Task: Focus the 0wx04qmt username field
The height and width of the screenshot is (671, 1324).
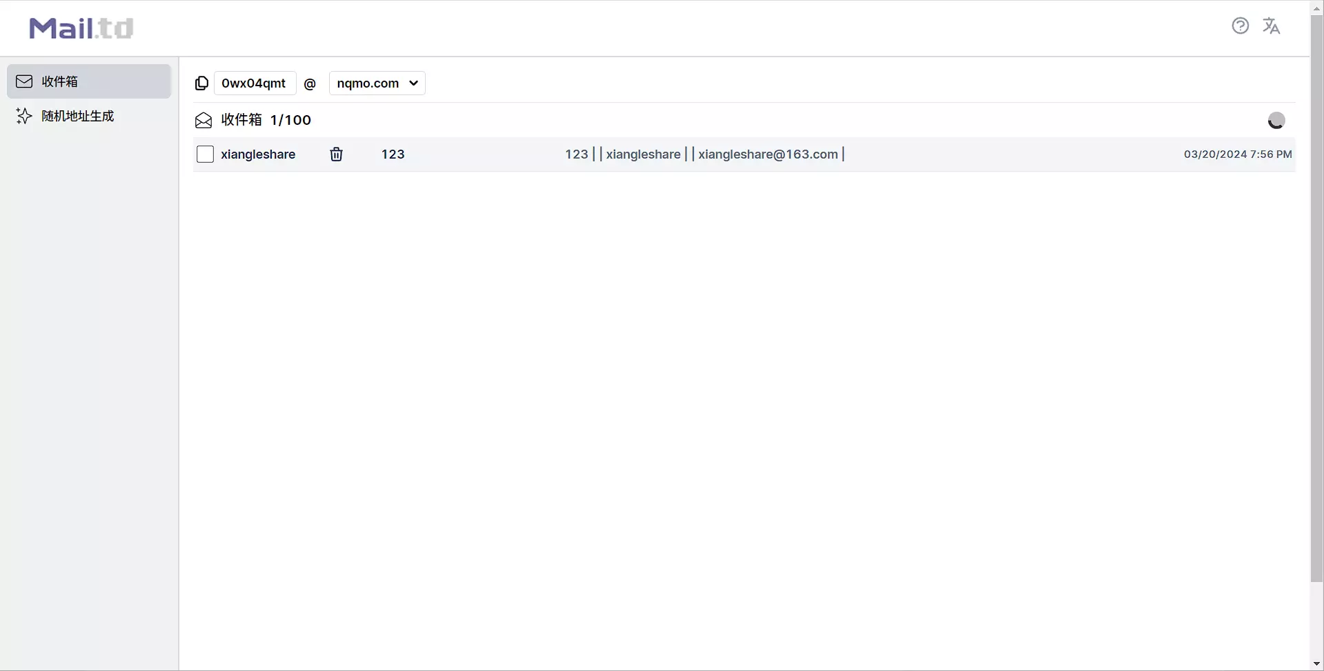Action: coord(255,83)
